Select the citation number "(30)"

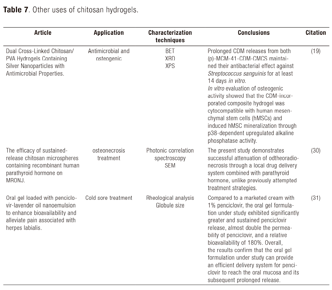click(x=316, y=151)
